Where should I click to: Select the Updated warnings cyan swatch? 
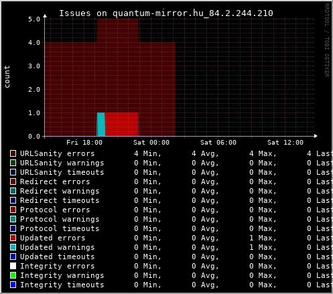13,247
